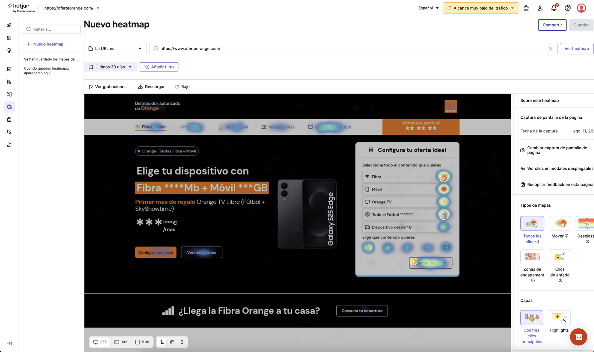
Task: Open the site selector ofertaorange.com dropdown
Action: [x=72, y=8]
